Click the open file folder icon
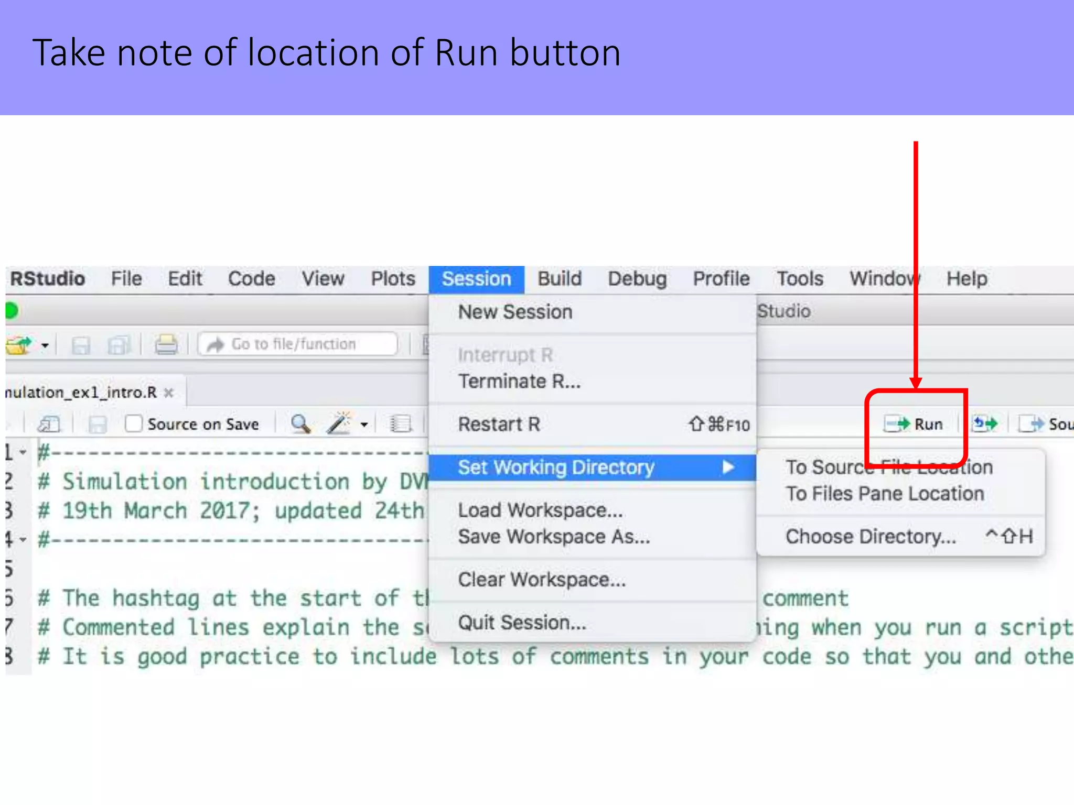This screenshot has height=805, width=1074. pos(19,345)
